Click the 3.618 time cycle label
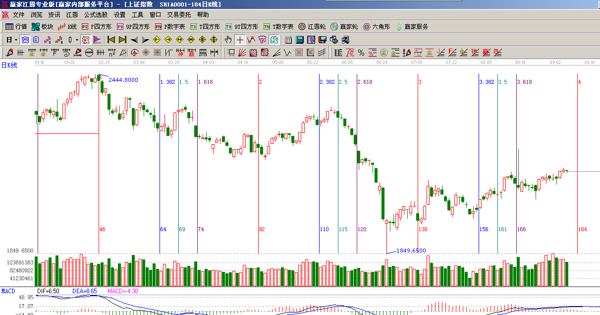 (524, 82)
